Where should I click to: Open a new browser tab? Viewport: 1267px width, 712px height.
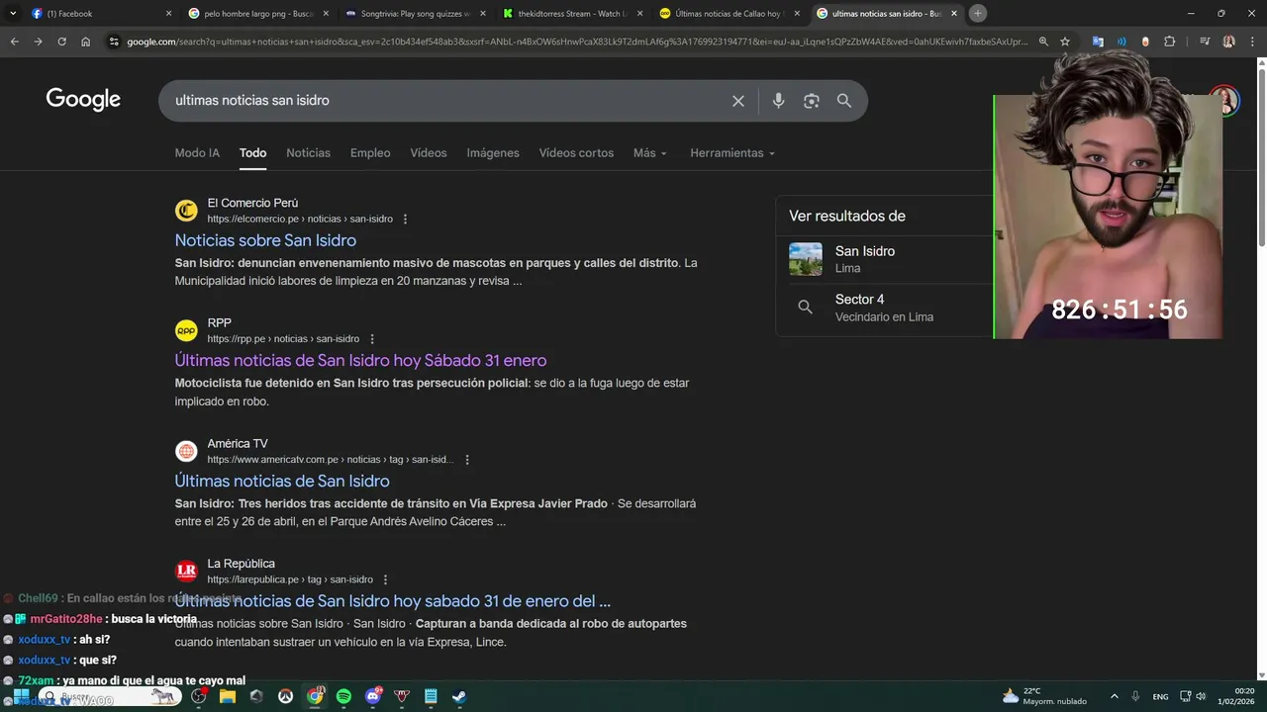(x=978, y=13)
